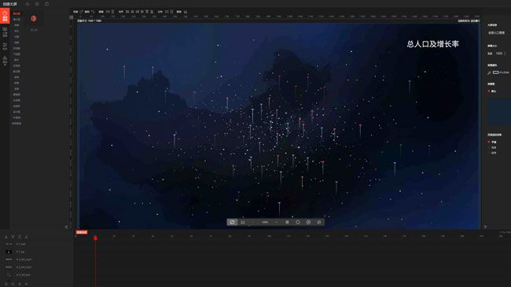Click the undo arrow in the toolbar

pos(93,12)
